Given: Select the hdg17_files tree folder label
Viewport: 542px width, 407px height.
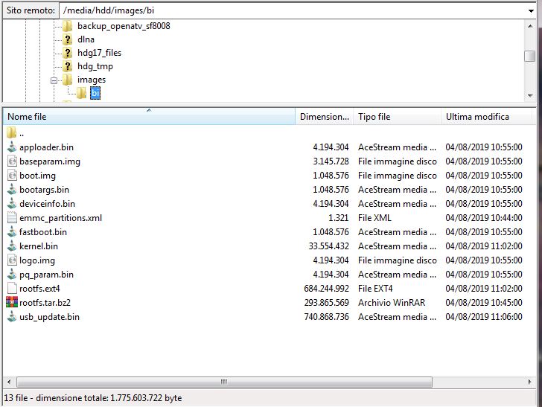Looking at the screenshot, I should click(x=99, y=53).
